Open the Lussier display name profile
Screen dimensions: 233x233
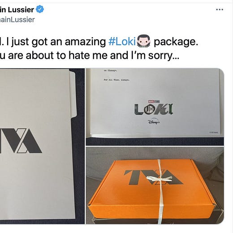pyautogui.click(x=17, y=10)
